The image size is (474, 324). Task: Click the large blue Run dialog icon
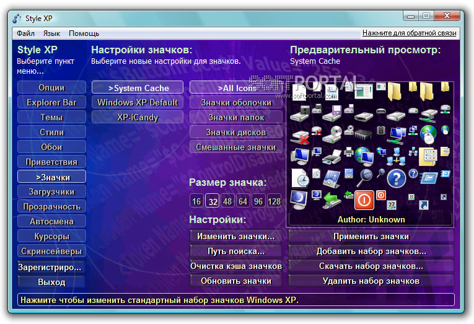tap(429, 178)
